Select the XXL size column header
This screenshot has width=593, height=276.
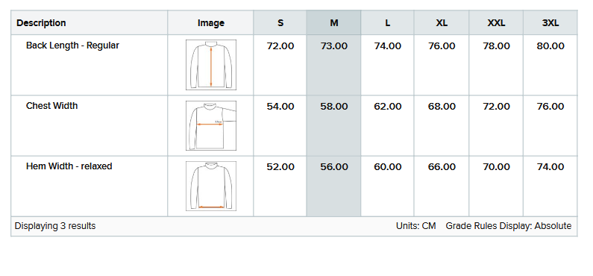(x=496, y=22)
